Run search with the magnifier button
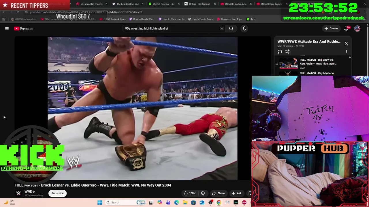The width and height of the screenshot is (369, 207). (x=231, y=28)
